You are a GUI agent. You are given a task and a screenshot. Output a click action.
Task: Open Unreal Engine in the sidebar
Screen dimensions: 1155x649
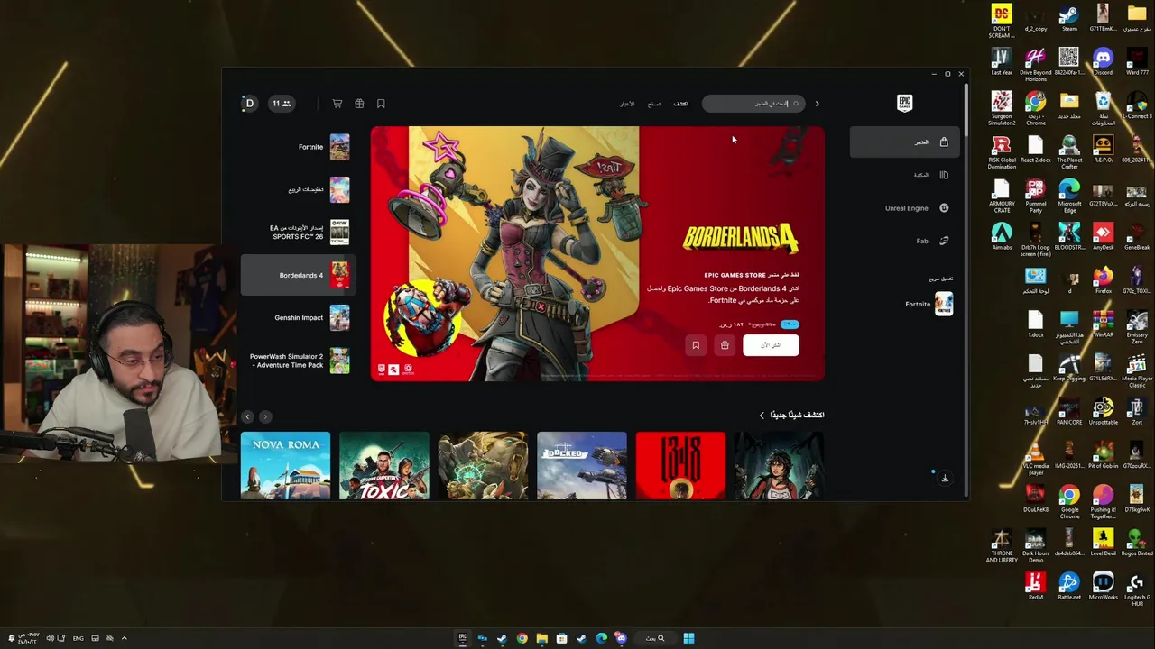[x=905, y=208]
